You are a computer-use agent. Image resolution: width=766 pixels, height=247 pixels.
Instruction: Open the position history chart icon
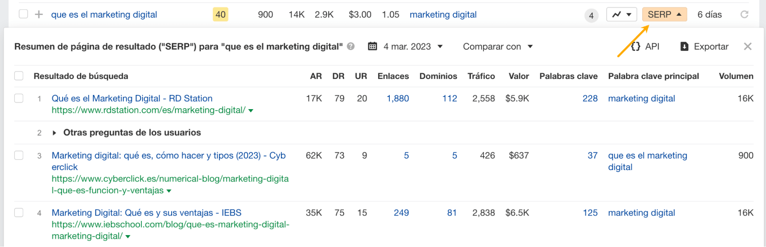617,15
